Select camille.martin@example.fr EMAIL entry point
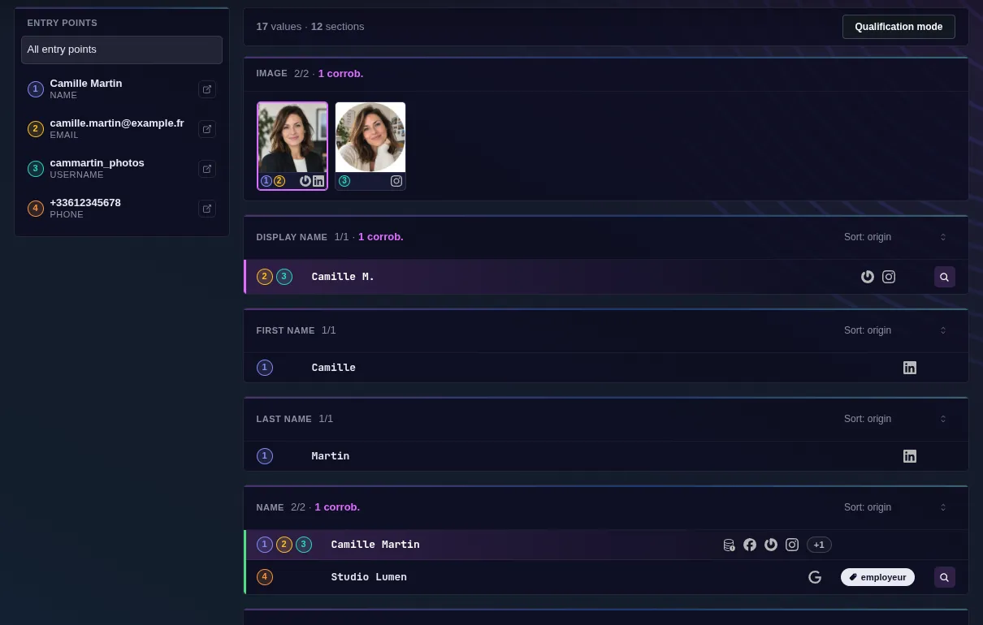This screenshot has width=983, height=625. (x=122, y=129)
